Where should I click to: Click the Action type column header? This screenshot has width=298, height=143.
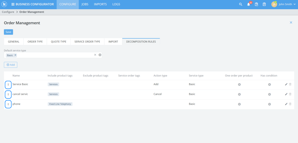(160, 76)
